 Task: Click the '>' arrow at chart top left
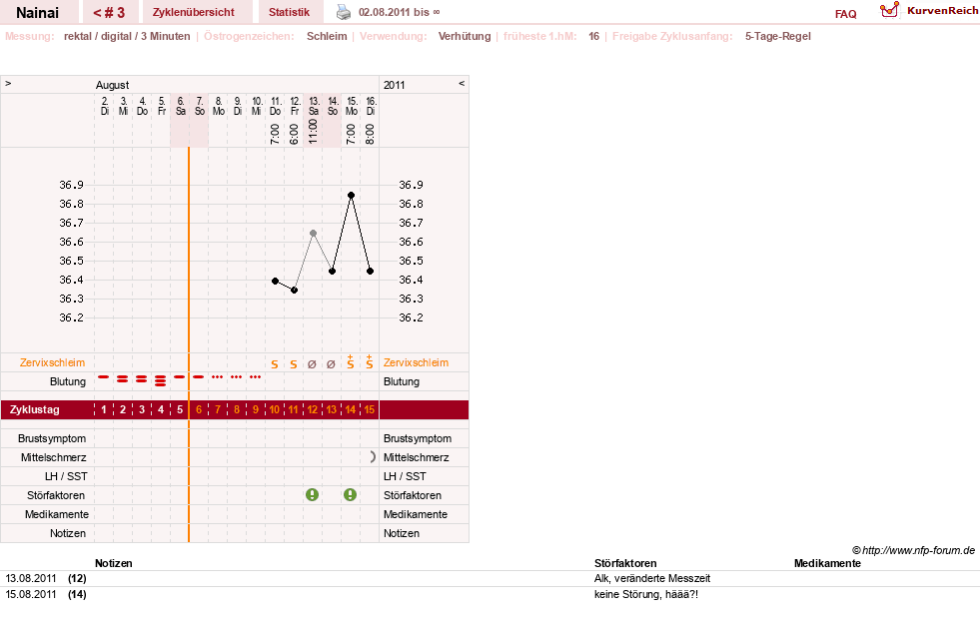click(8, 83)
